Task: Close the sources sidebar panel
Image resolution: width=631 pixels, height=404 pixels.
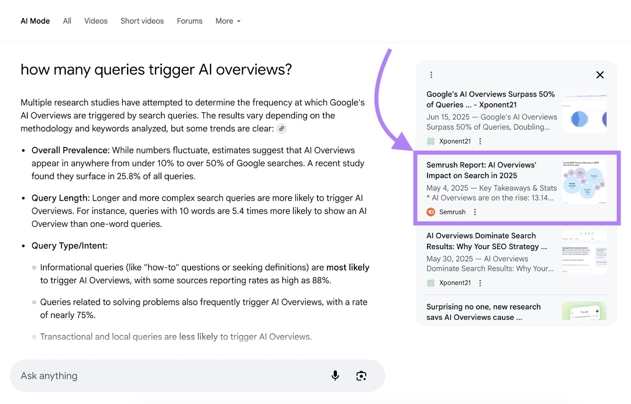Action: point(600,74)
